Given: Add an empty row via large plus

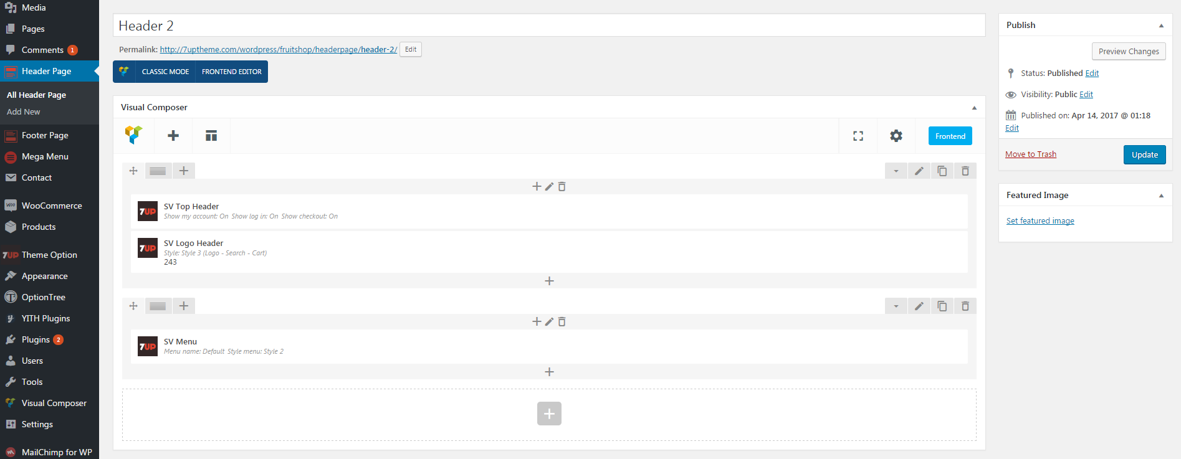Looking at the screenshot, I should coord(549,414).
